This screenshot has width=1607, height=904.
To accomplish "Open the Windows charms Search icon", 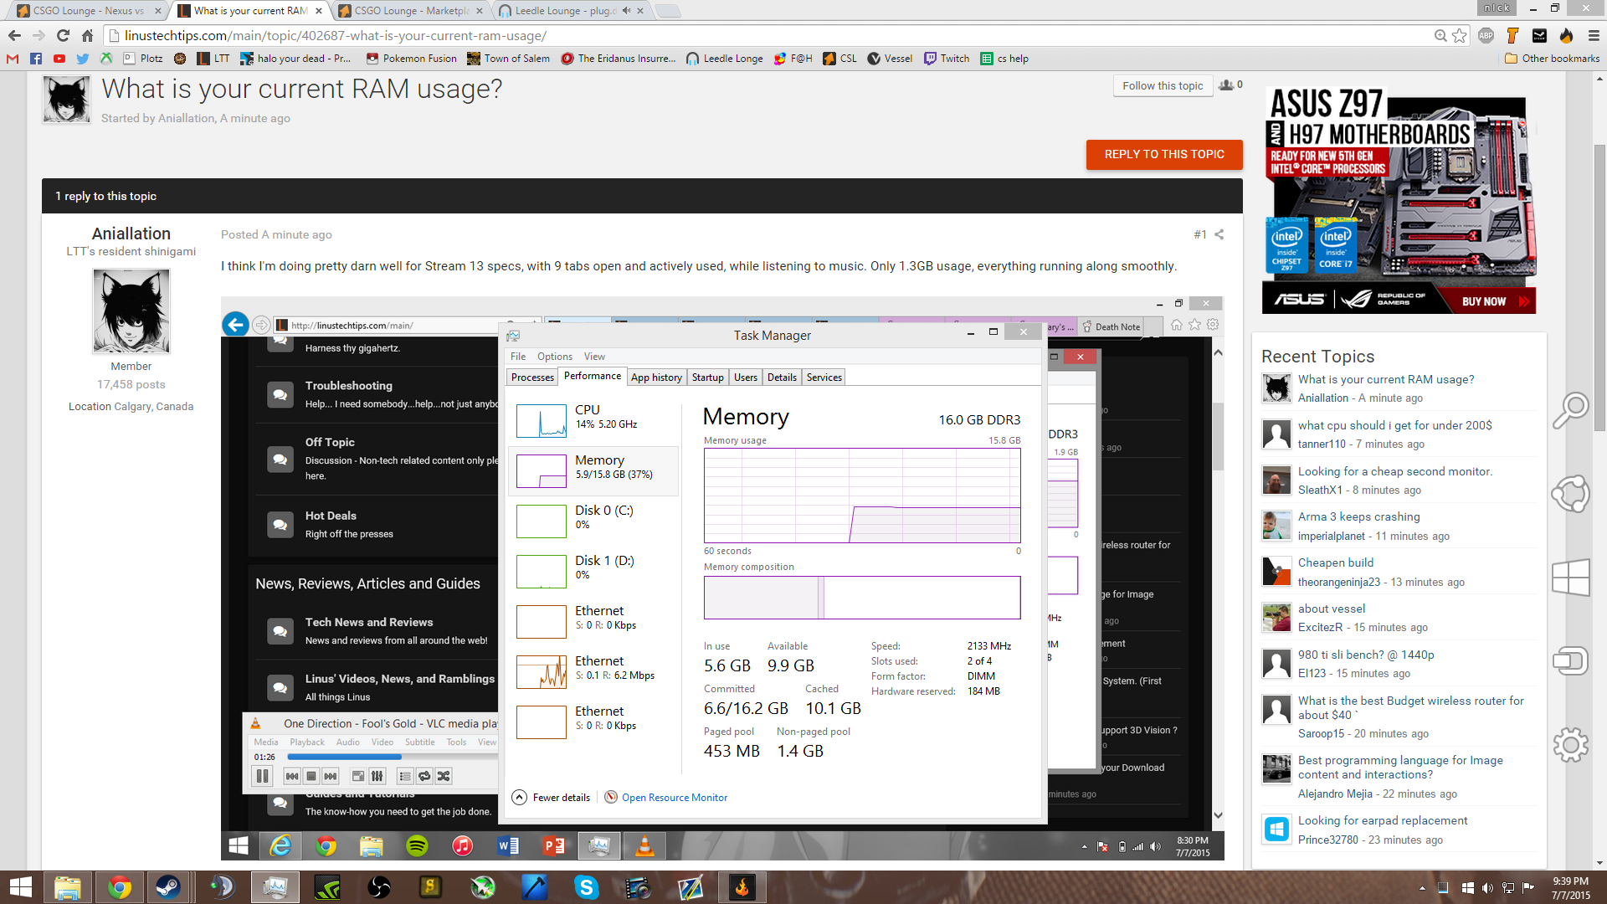I will click(x=1571, y=410).
